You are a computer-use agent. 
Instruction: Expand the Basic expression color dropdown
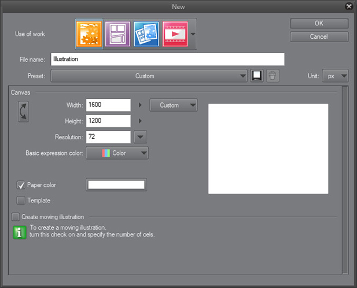[x=117, y=153]
